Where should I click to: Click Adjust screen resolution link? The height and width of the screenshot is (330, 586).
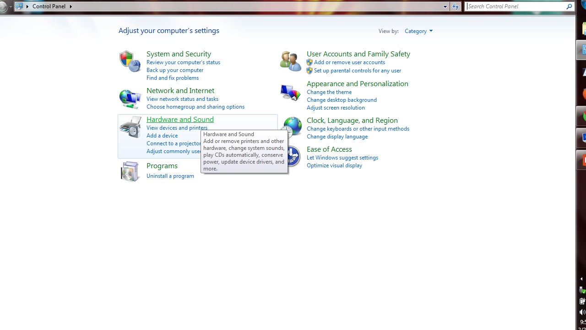click(336, 108)
